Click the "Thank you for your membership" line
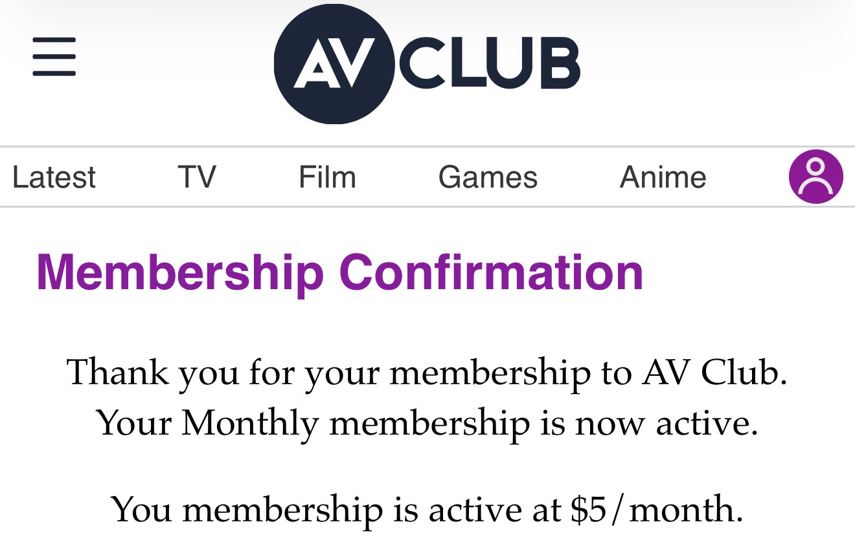Viewport: 855px width, 544px height. coord(427,373)
